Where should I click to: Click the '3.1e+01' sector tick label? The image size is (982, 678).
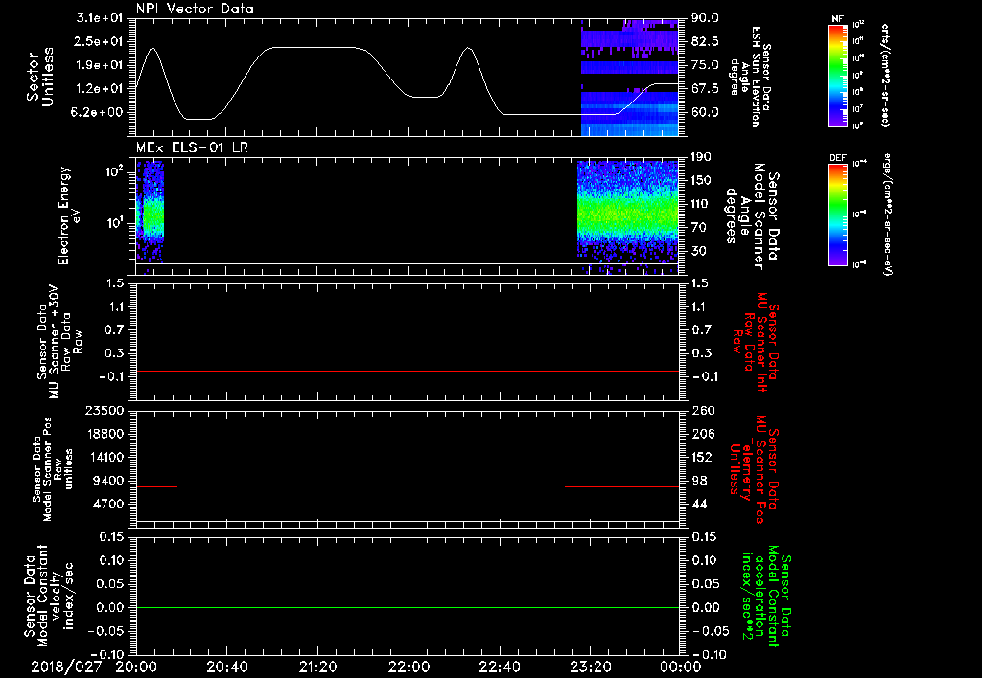pos(100,18)
